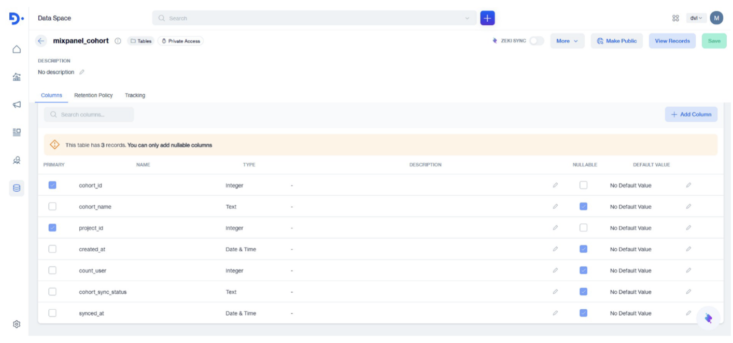
Task: Open the apps grid icon
Action: (675, 18)
